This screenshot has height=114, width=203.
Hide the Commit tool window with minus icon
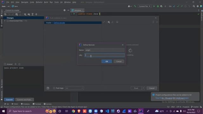68,10
